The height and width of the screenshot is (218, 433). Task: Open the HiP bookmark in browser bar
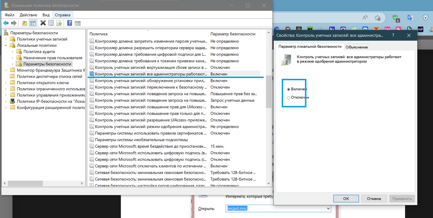click(421, 29)
